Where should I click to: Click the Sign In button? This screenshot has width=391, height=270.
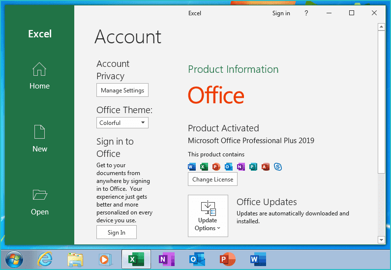pos(117,232)
